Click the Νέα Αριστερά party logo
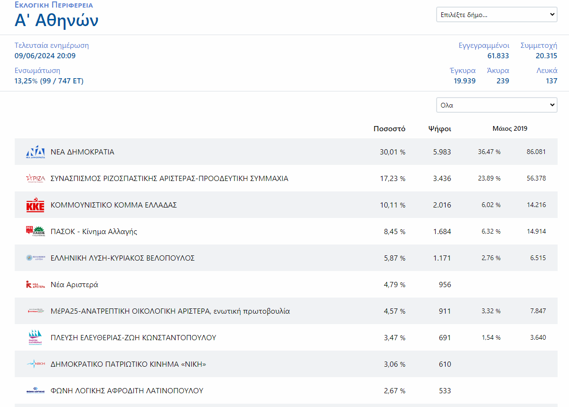The height and width of the screenshot is (407, 569). (x=35, y=285)
